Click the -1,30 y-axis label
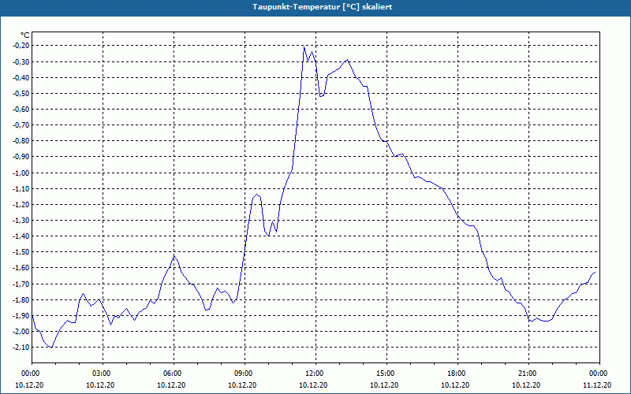Screen dimensions: 631x394 21,221
